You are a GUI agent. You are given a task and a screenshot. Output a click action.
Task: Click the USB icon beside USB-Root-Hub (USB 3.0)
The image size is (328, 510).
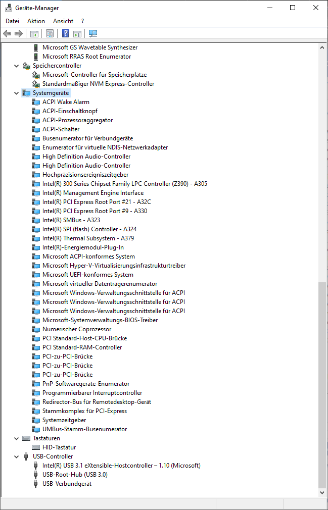coord(36,475)
